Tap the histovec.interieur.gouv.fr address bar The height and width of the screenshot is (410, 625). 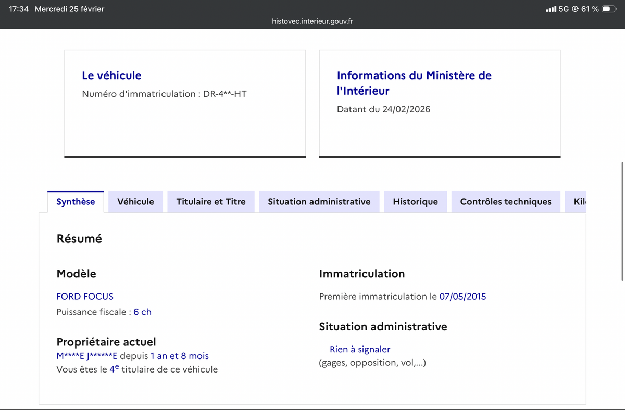pyautogui.click(x=312, y=21)
